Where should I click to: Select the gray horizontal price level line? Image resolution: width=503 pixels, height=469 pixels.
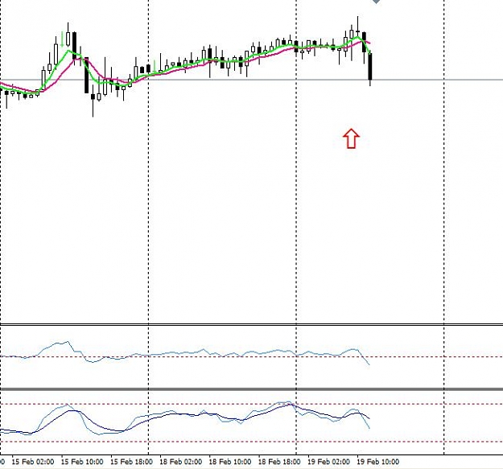251,80
